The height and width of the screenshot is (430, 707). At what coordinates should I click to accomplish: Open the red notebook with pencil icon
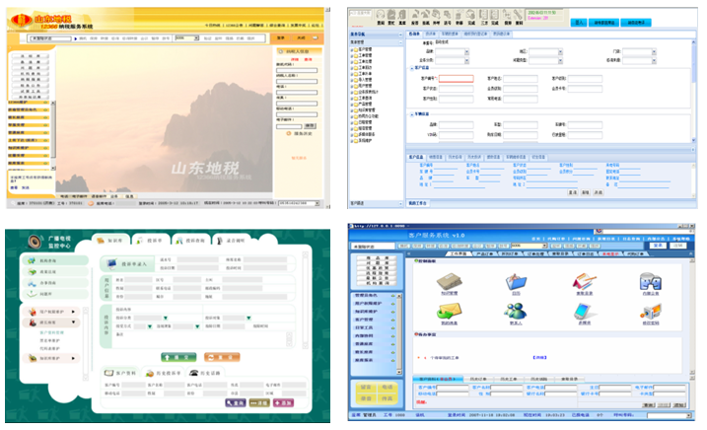pyautogui.click(x=585, y=281)
